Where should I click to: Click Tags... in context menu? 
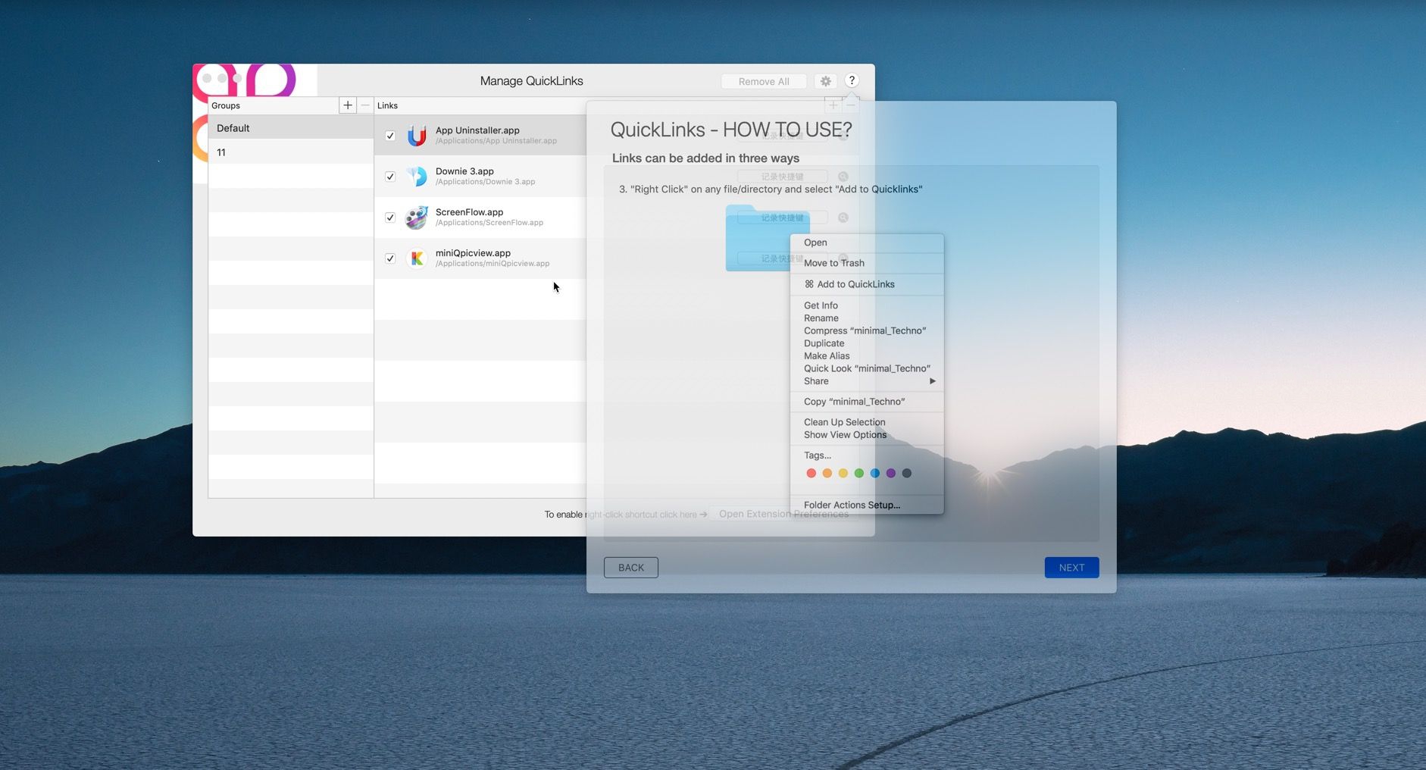click(x=867, y=455)
